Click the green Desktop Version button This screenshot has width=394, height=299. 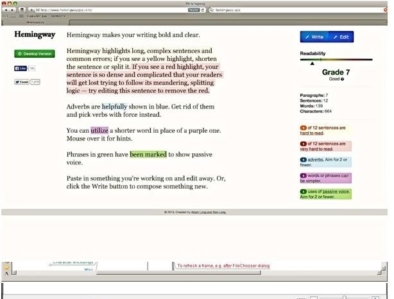point(35,54)
